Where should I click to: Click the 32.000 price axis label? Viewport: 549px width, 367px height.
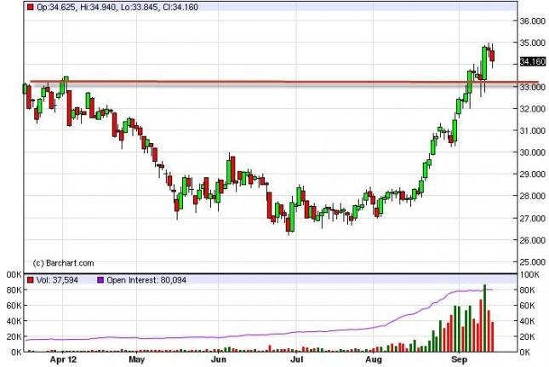click(533, 108)
